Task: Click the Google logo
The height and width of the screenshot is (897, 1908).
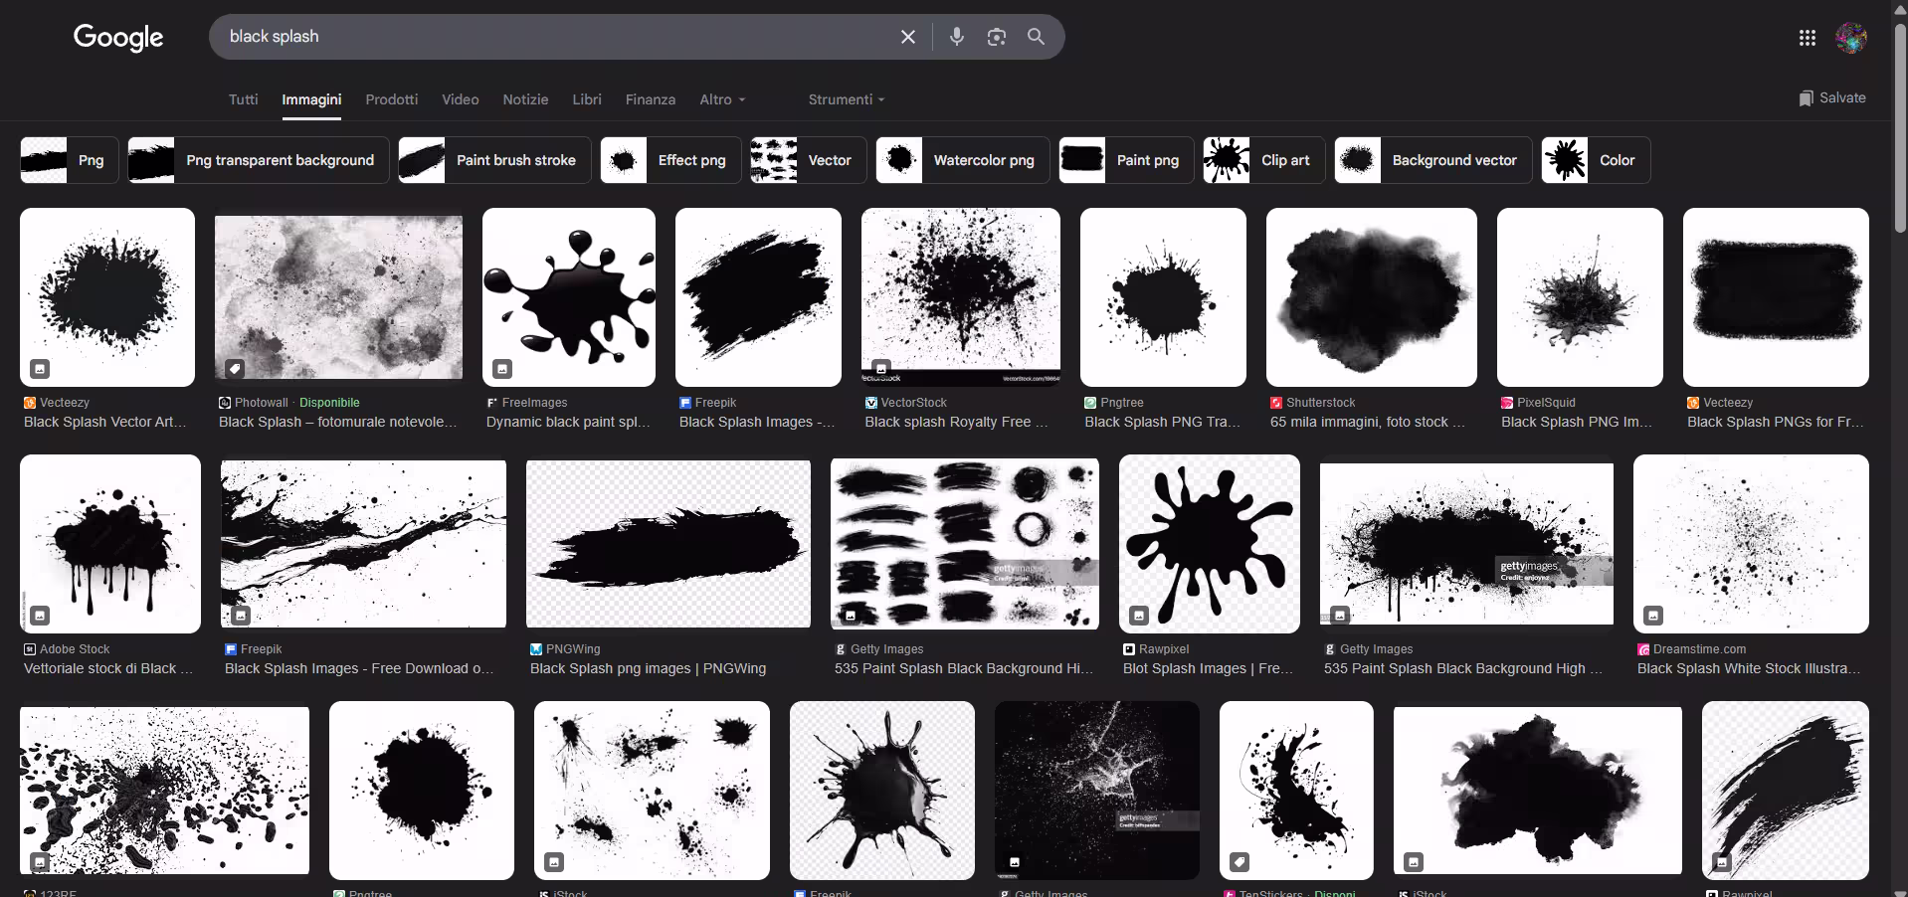Action: point(118,37)
